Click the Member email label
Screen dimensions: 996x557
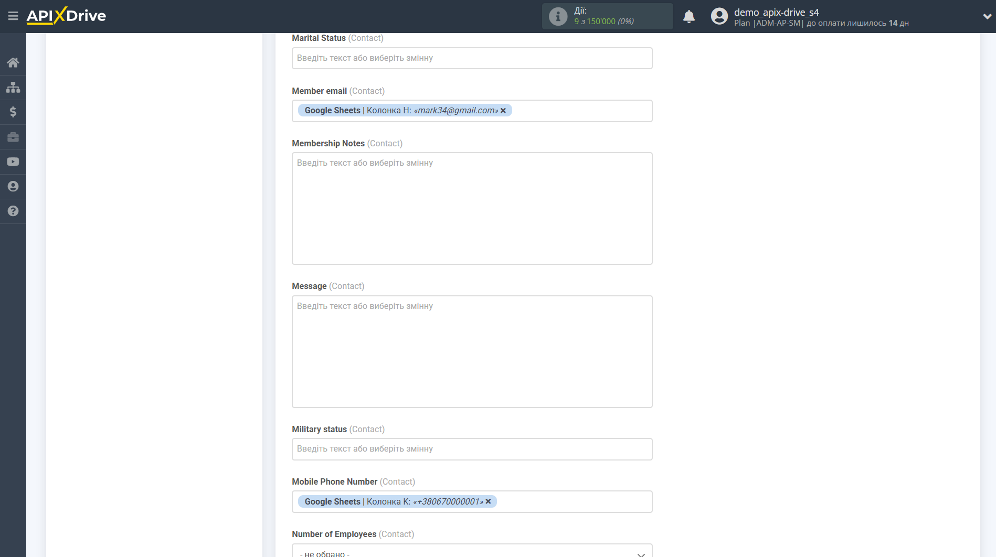pos(338,91)
